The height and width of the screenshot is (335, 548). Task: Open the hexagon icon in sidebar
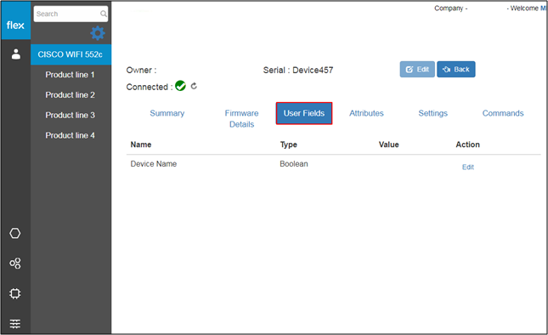coord(15,233)
